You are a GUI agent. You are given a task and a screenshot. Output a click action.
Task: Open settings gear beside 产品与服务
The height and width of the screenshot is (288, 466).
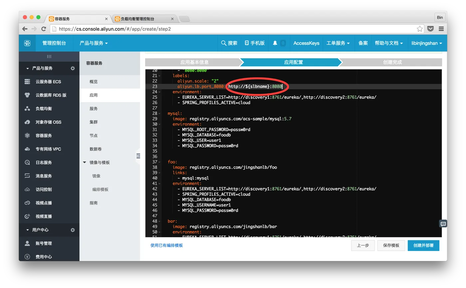tap(73, 68)
